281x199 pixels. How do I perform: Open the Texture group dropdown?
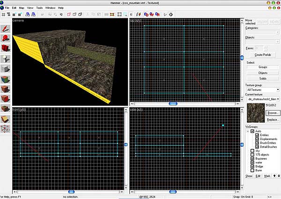(x=262, y=89)
